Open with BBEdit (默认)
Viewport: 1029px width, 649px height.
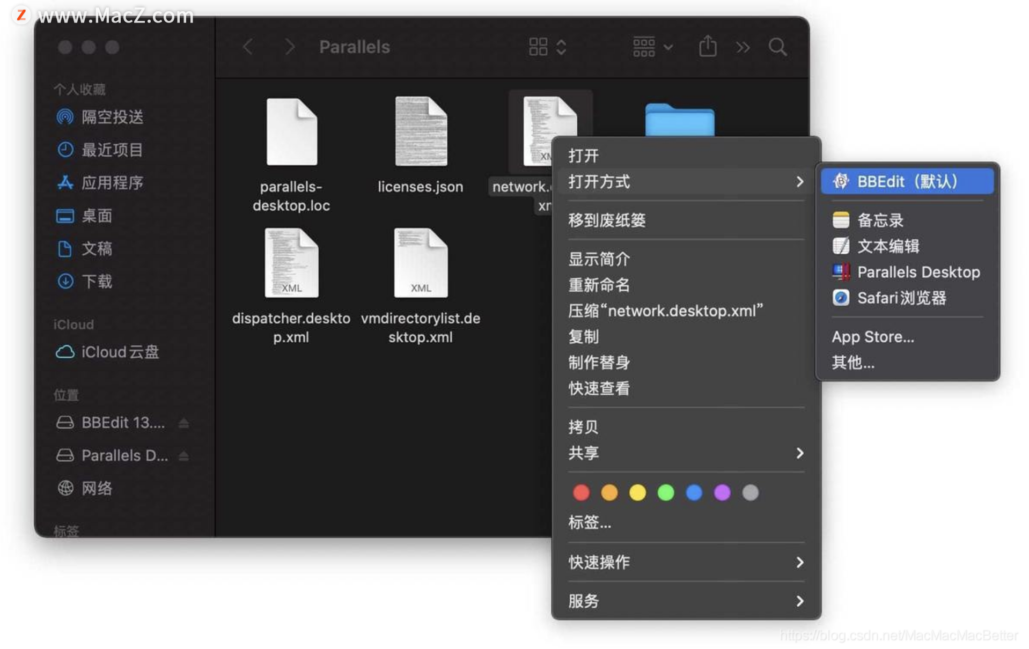pyautogui.click(x=907, y=181)
